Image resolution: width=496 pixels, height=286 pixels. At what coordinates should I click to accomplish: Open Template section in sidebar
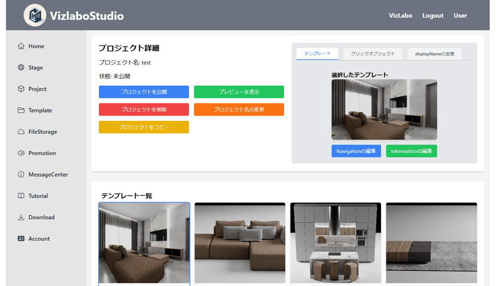click(40, 110)
